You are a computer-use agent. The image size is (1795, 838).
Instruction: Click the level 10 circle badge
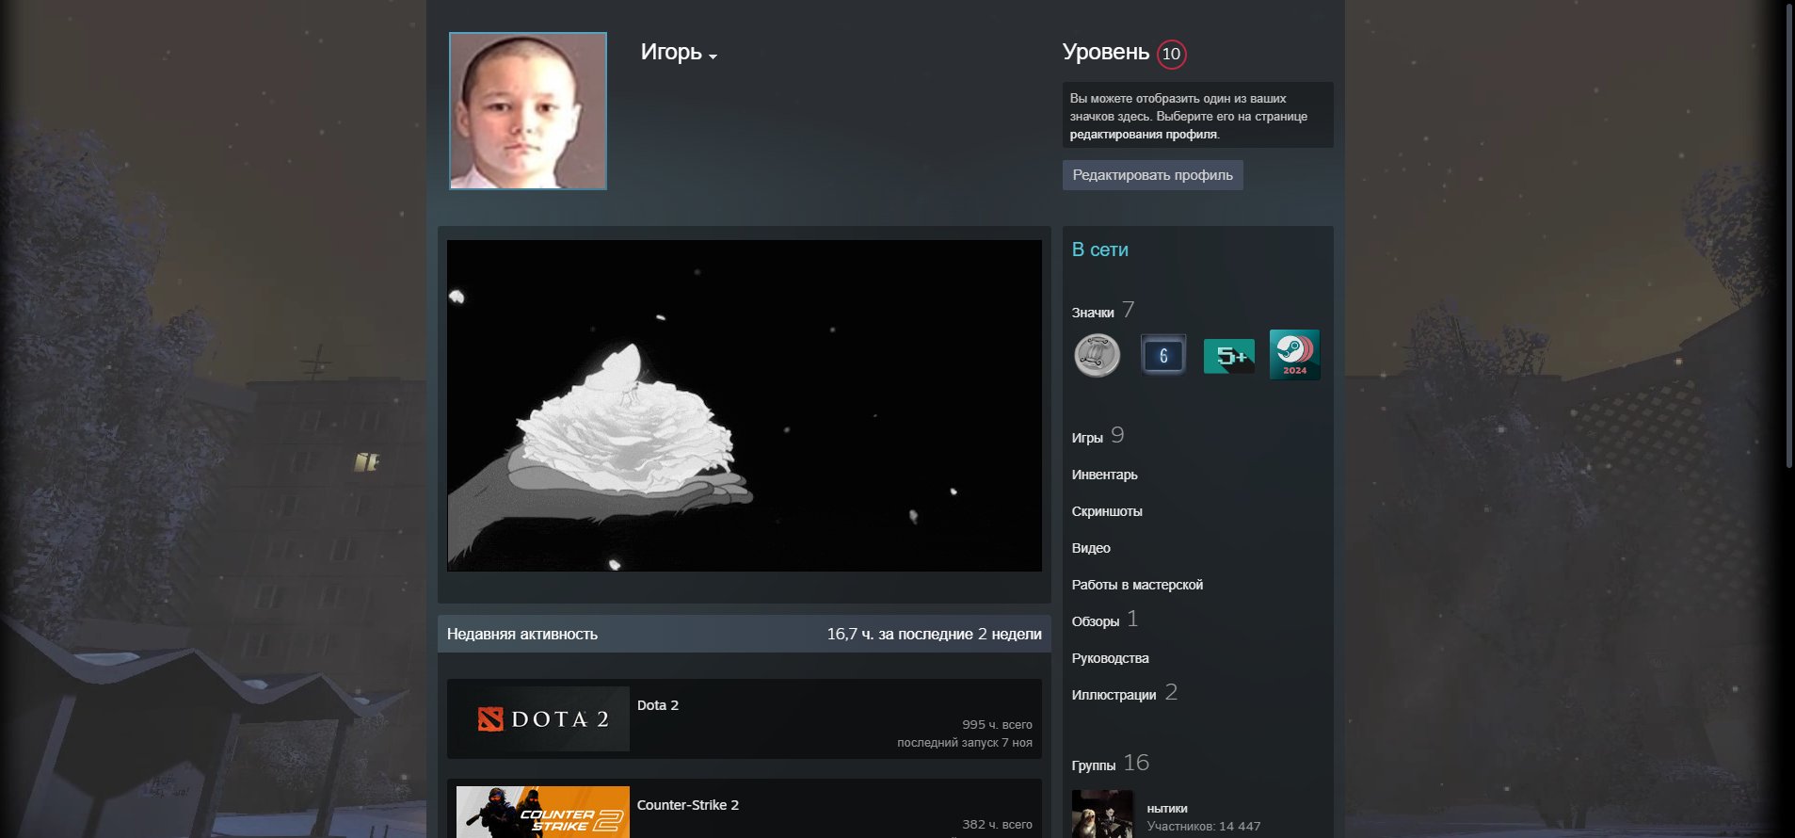[x=1171, y=54]
